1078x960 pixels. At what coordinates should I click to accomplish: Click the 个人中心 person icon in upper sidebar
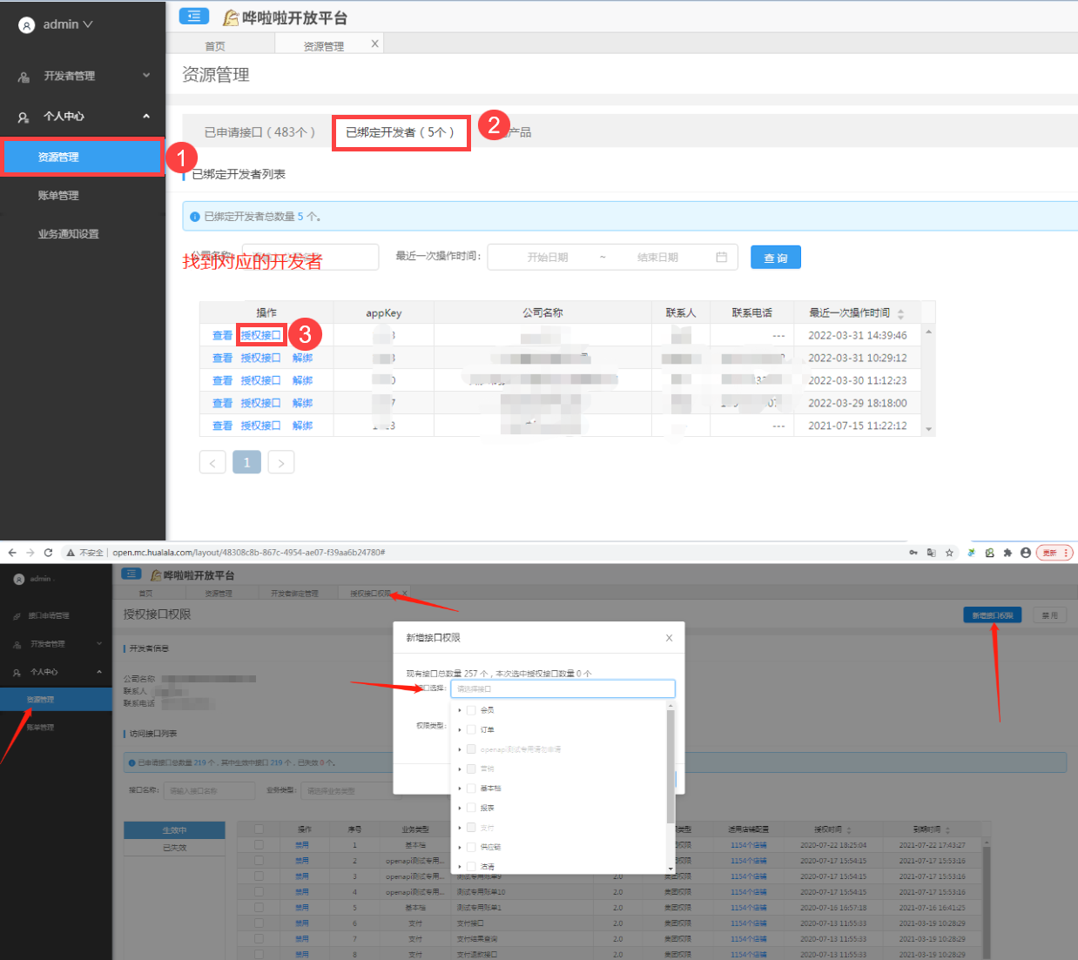coord(24,117)
